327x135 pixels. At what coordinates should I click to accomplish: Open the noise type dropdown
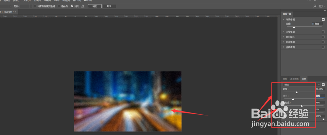coord(301,85)
